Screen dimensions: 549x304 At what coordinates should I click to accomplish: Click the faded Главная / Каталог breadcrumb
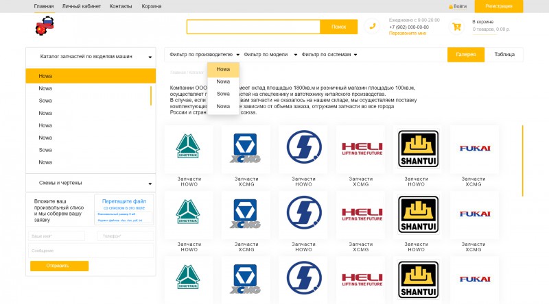point(187,73)
